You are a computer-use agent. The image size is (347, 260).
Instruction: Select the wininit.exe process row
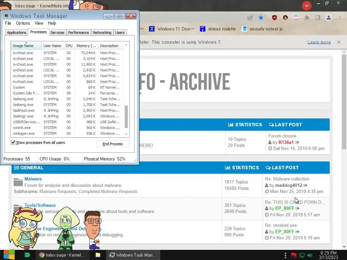tap(67, 128)
